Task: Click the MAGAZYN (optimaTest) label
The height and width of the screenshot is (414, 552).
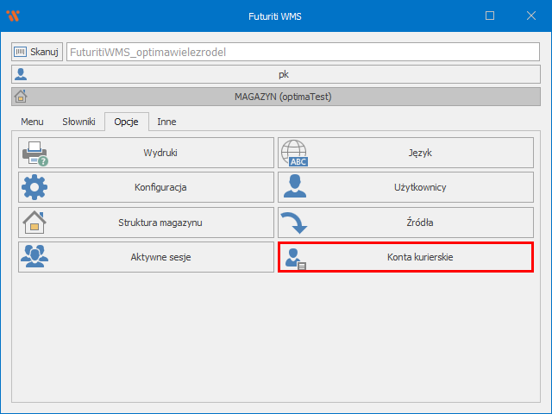Action: (x=283, y=97)
